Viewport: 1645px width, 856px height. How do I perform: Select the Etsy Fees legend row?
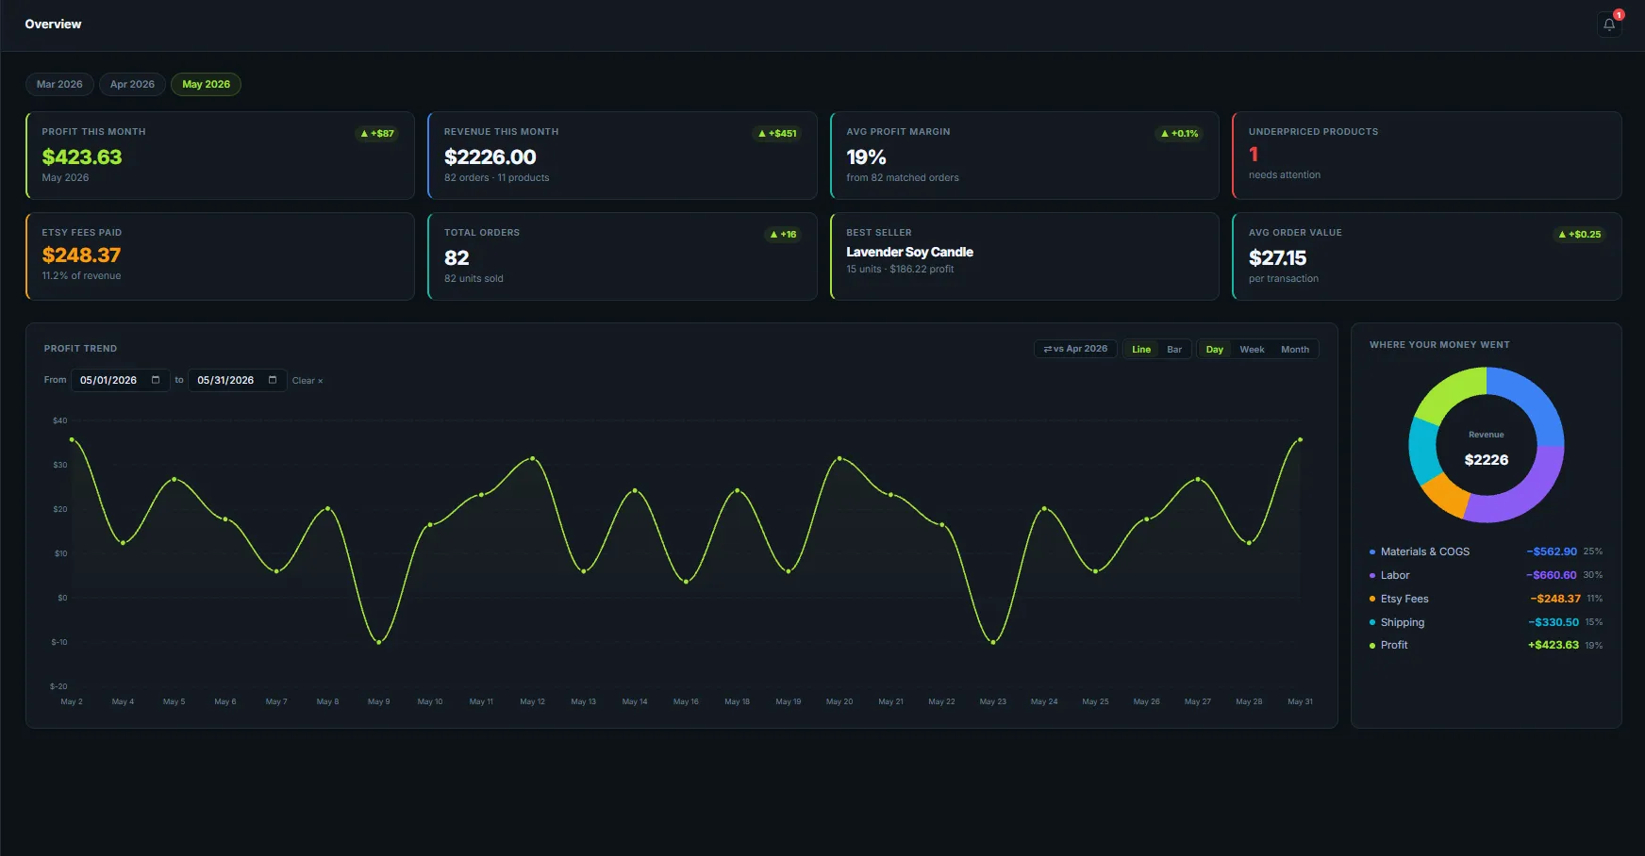[x=1486, y=599]
